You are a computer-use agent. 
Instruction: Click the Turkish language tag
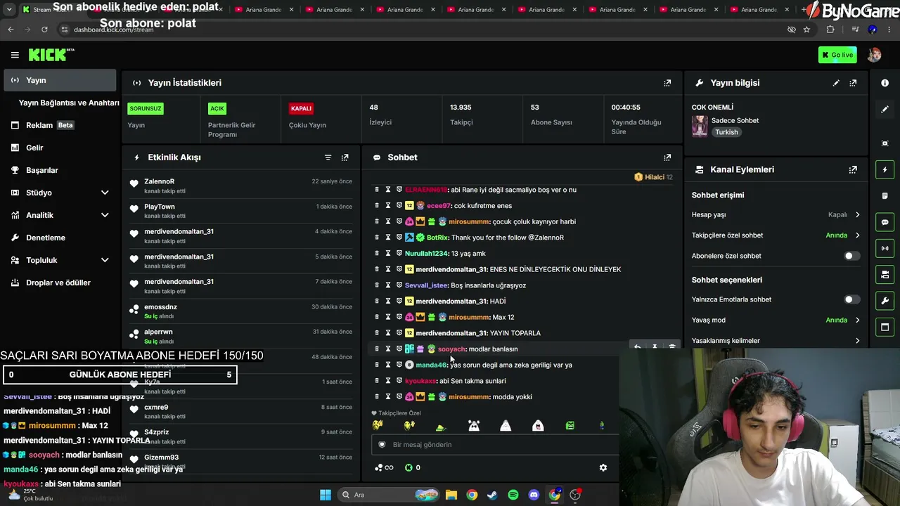pos(727,132)
